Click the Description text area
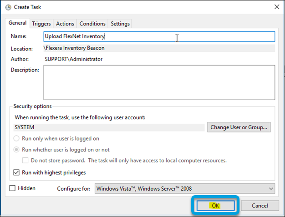The width and height of the screenshot is (285, 217). 159,82
